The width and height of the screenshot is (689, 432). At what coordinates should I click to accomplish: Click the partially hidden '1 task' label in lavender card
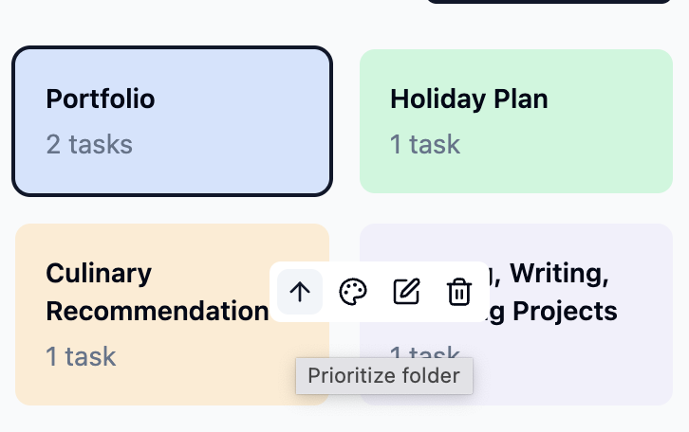pyautogui.click(x=425, y=351)
